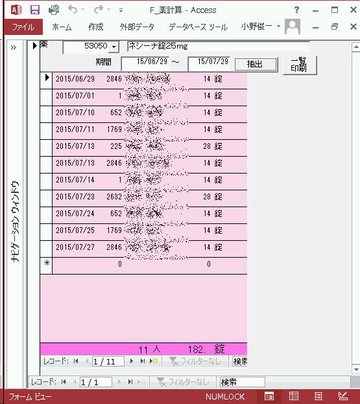This screenshot has height=404, width=360.
Task: Select Form view icon in status bar
Action: tap(269, 396)
